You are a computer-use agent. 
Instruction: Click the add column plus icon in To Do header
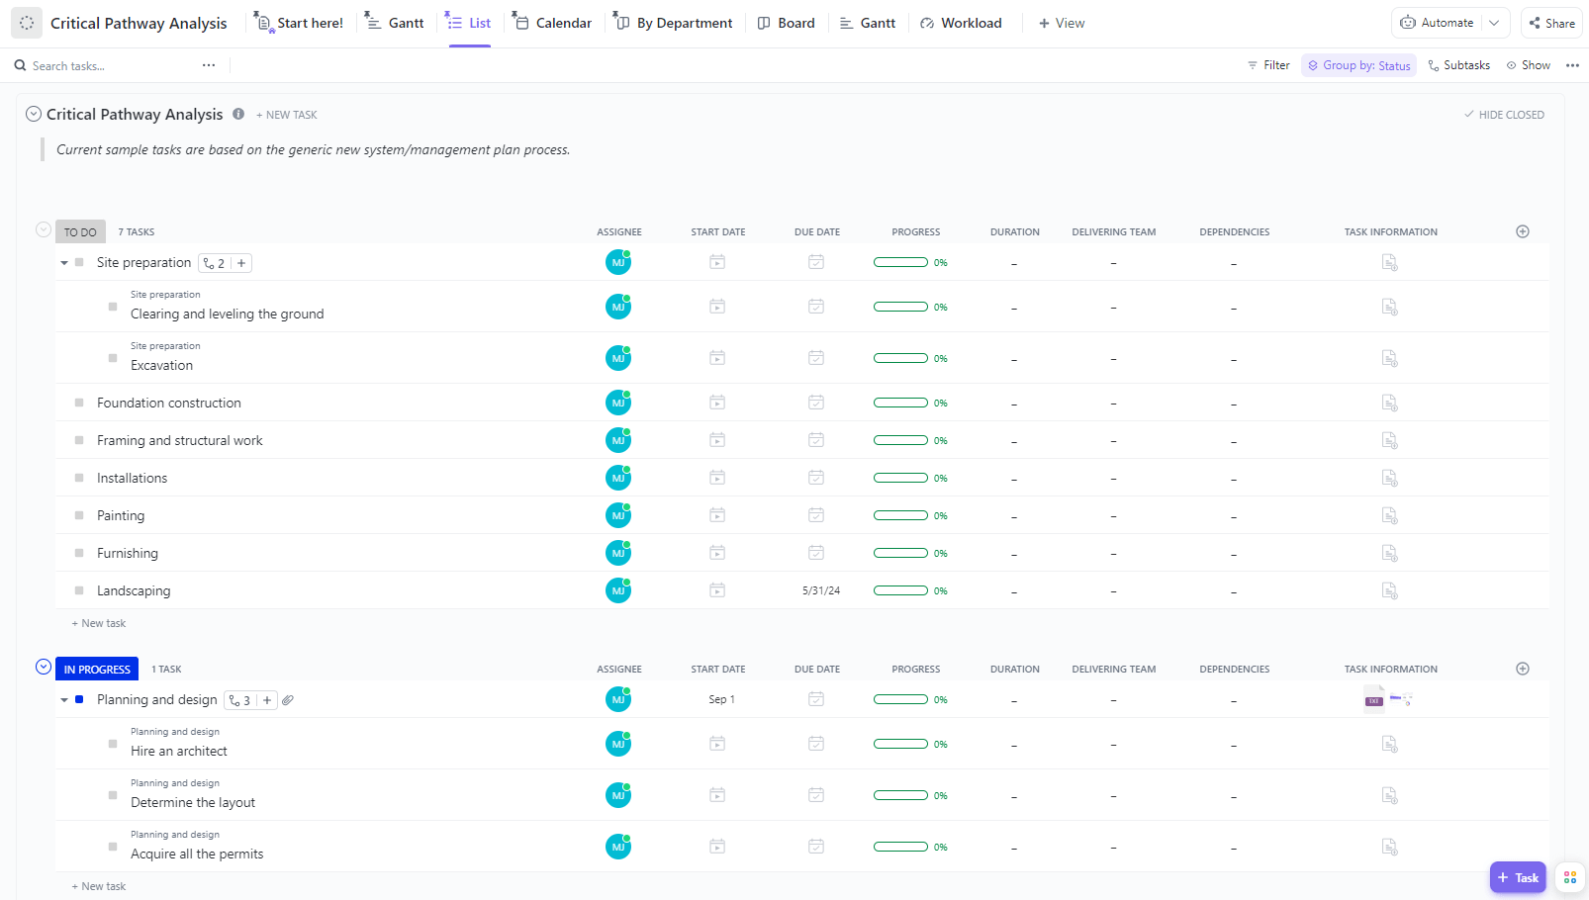1523,231
